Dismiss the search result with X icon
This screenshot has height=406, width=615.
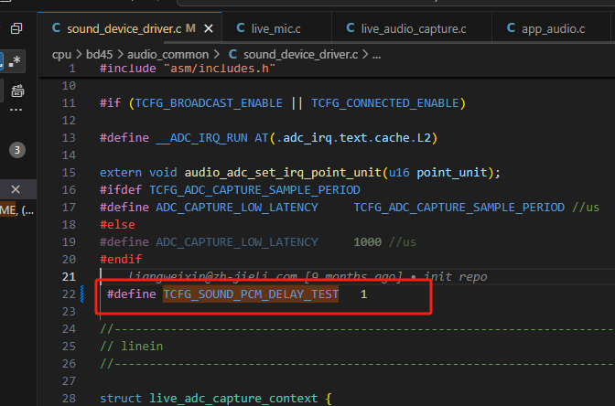click(x=16, y=189)
